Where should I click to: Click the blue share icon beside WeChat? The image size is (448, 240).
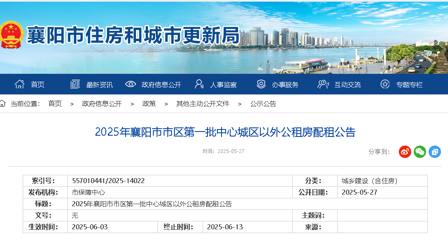pos(435,152)
